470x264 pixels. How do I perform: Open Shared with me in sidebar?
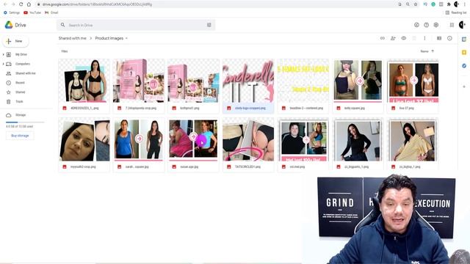click(x=25, y=73)
